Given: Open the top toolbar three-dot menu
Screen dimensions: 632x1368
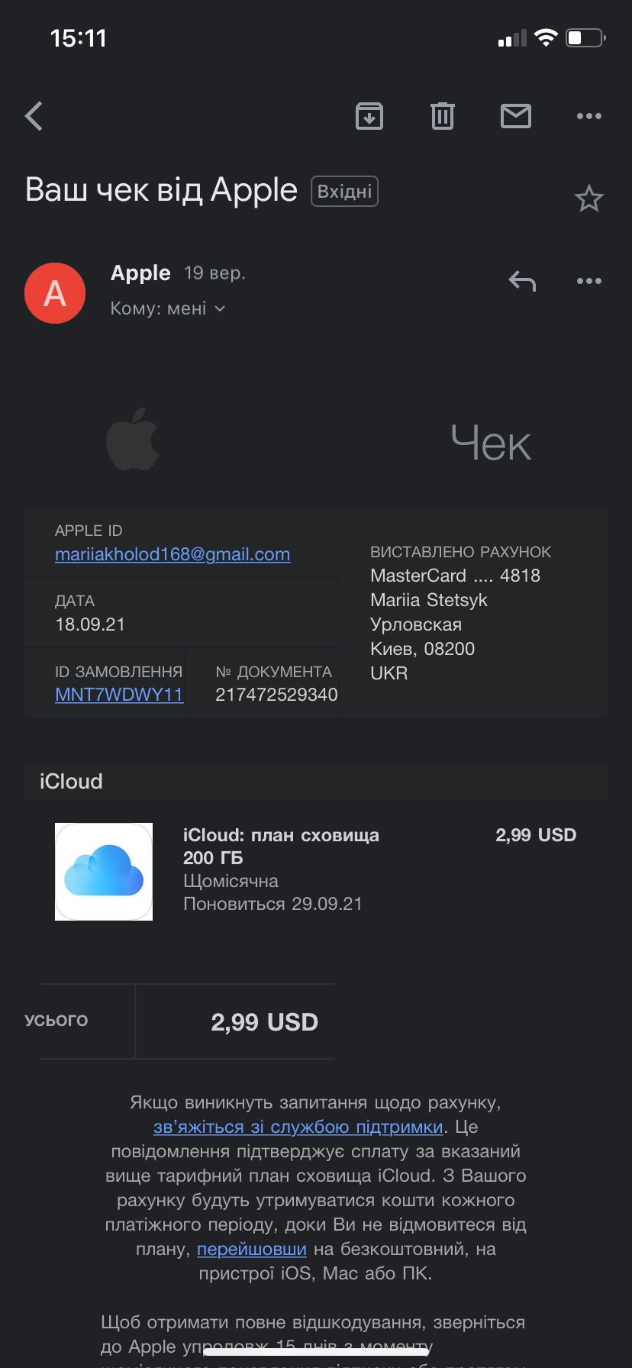Looking at the screenshot, I should point(589,116).
